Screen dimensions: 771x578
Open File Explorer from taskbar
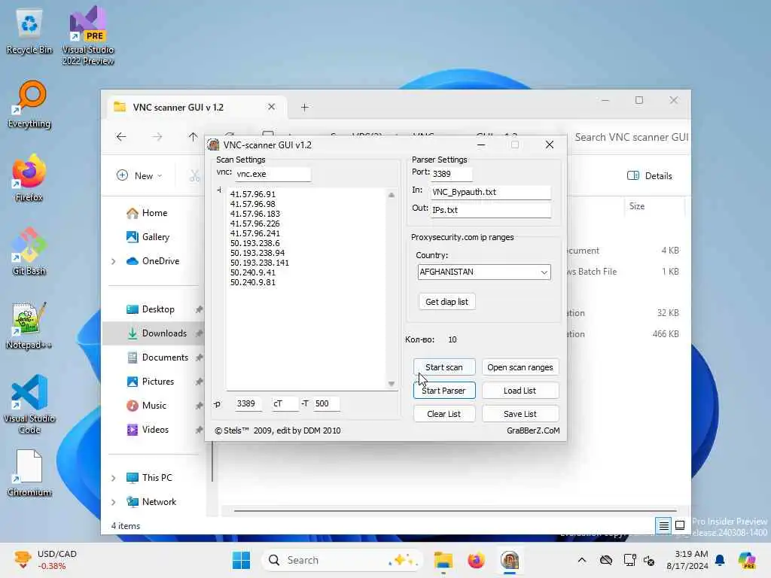443,560
